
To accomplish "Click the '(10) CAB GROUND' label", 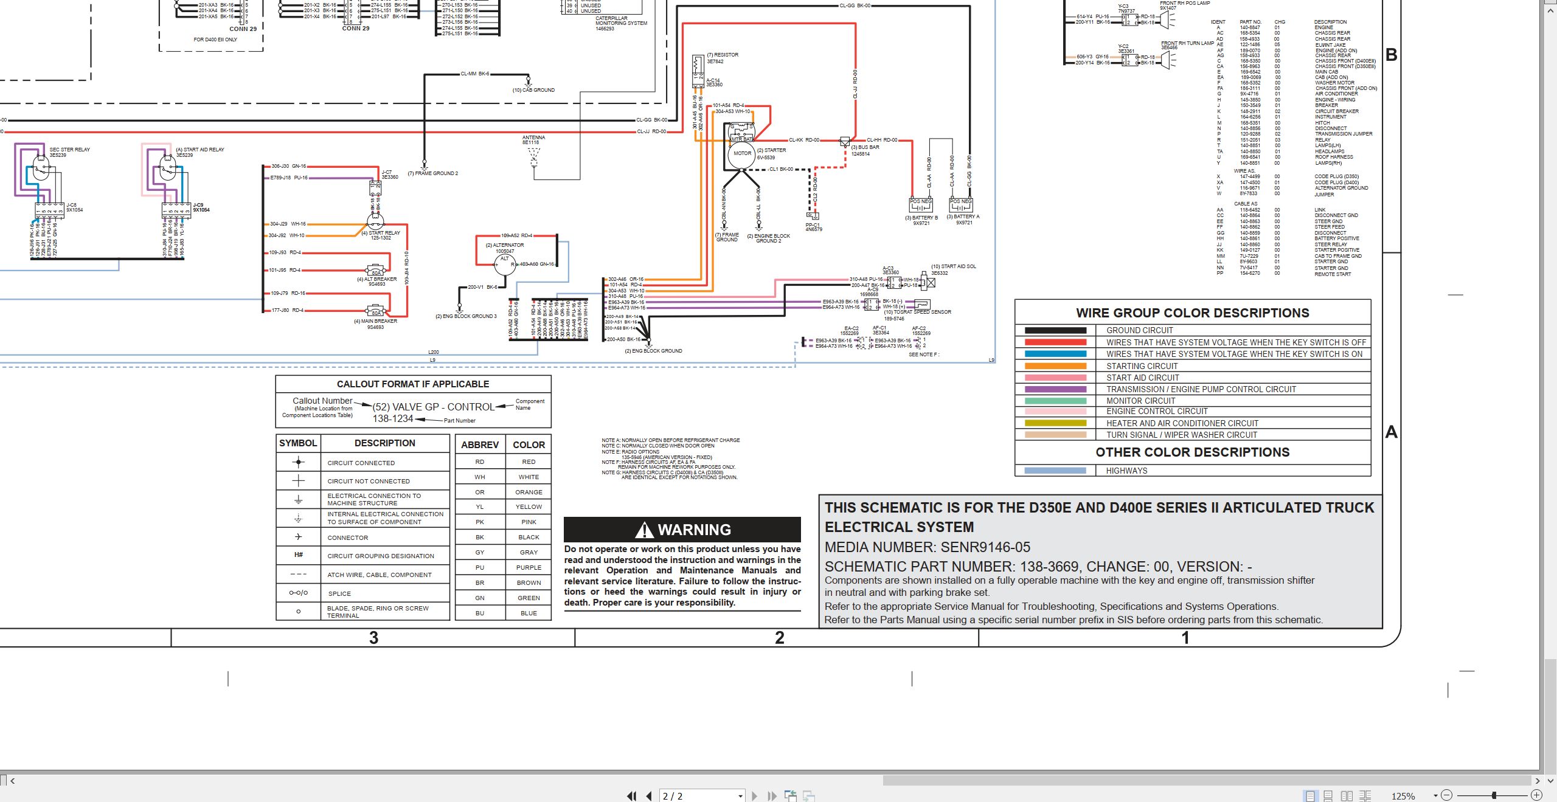I will [533, 90].
